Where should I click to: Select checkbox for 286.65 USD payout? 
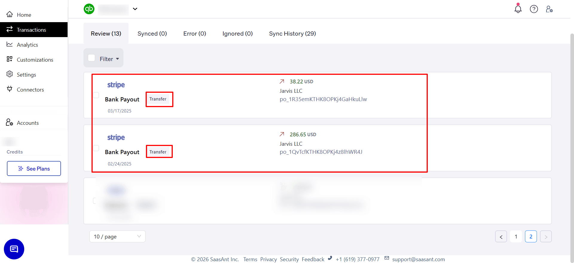[96, 148]
